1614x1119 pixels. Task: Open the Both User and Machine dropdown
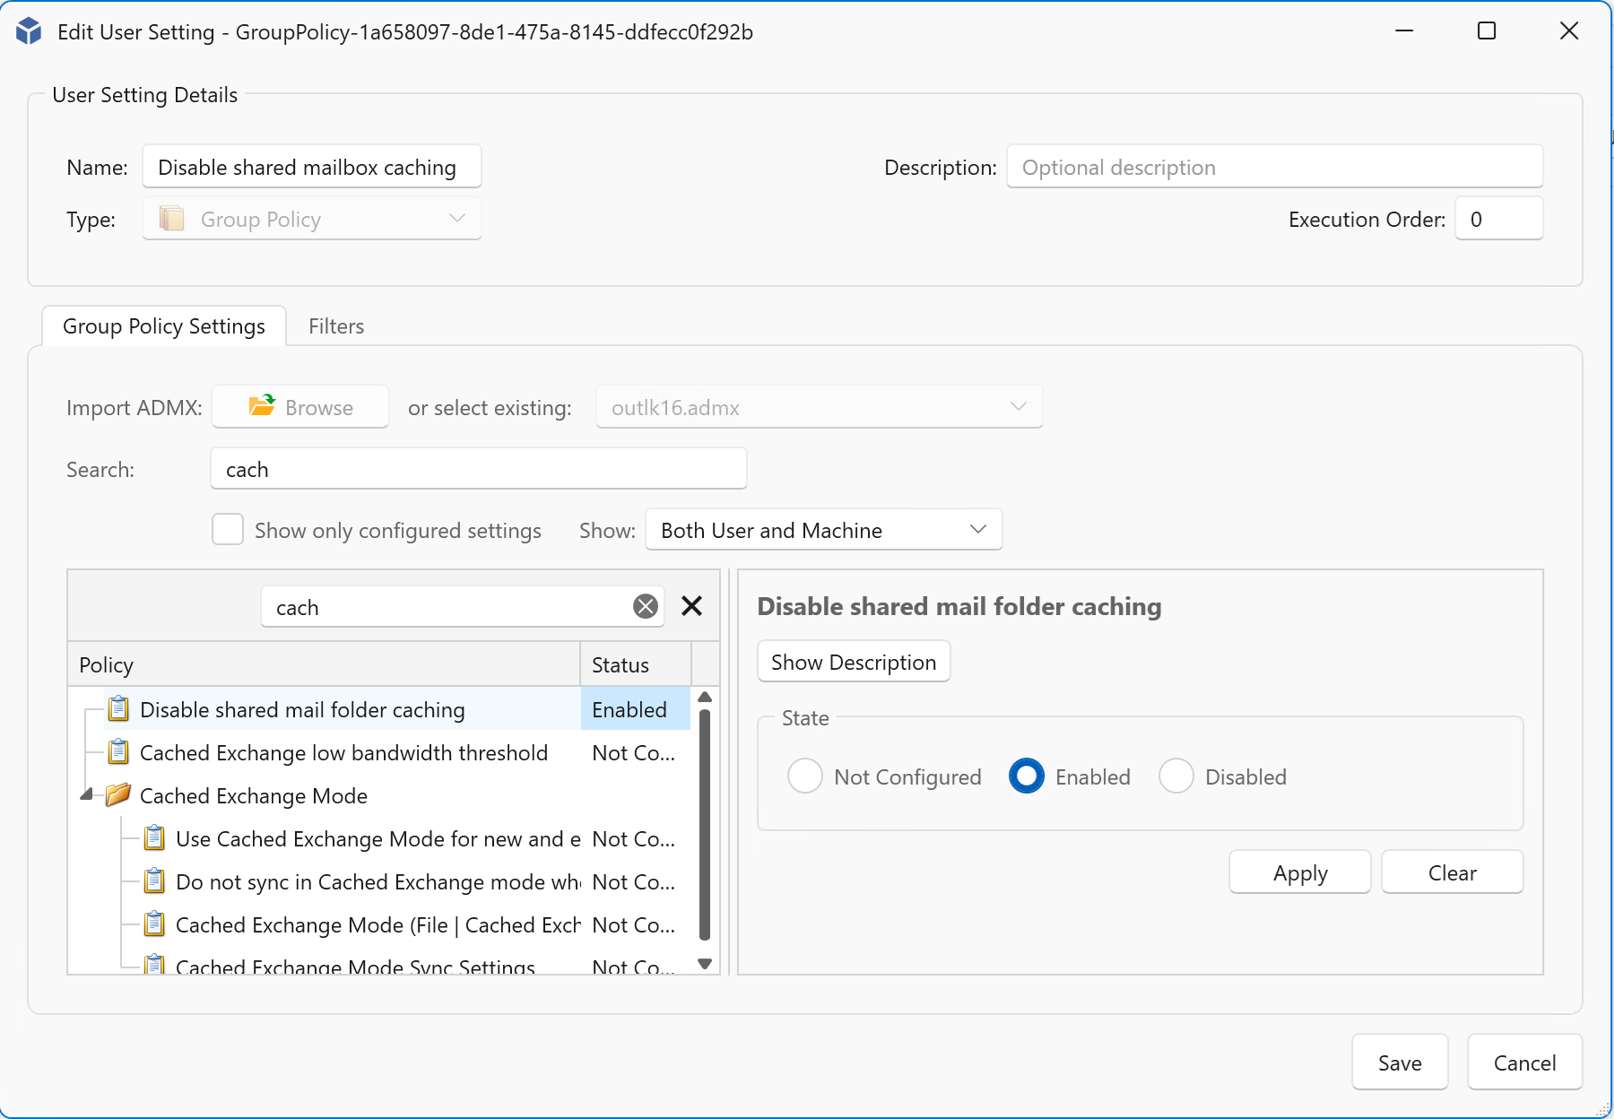pyautogui.click(x=823, y=530)
